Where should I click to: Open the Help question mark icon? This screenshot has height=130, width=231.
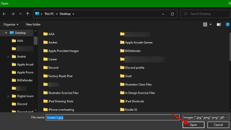228,24
